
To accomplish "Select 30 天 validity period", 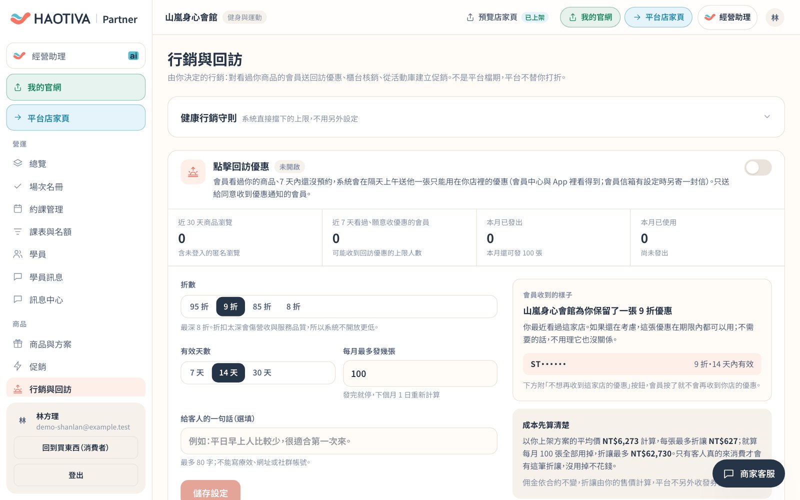I will [262, 372].
